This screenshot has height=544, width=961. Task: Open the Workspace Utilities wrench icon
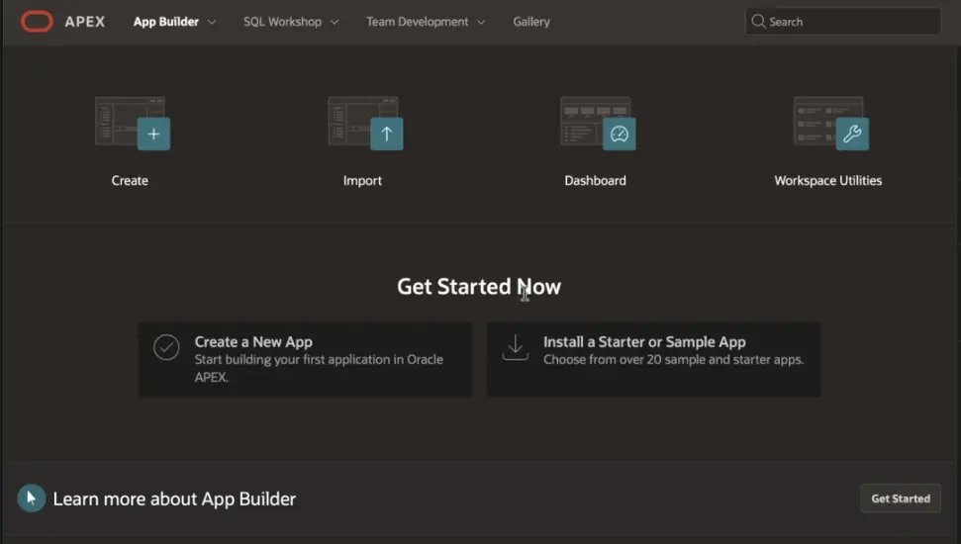(831, 123)
